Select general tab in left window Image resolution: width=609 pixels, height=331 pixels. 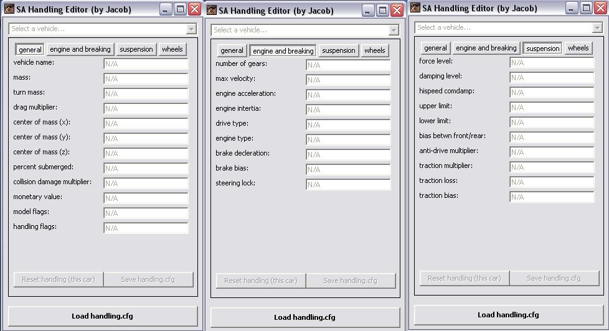pos(30,49)
